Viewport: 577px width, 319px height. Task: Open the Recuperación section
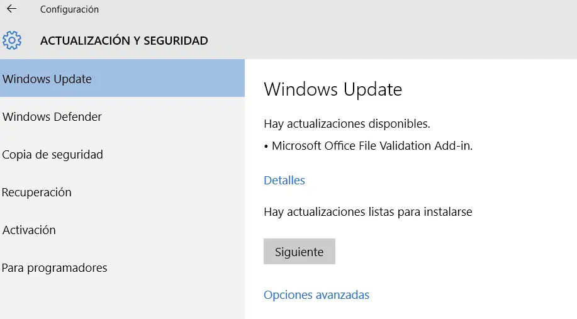coord(37,193)
